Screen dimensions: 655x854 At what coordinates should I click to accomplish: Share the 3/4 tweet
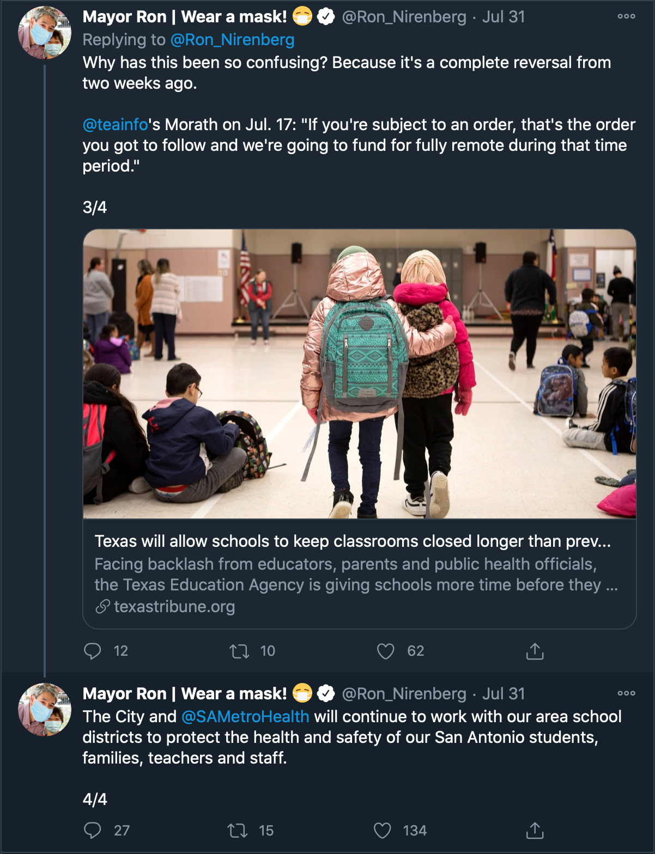coord(535,651)
